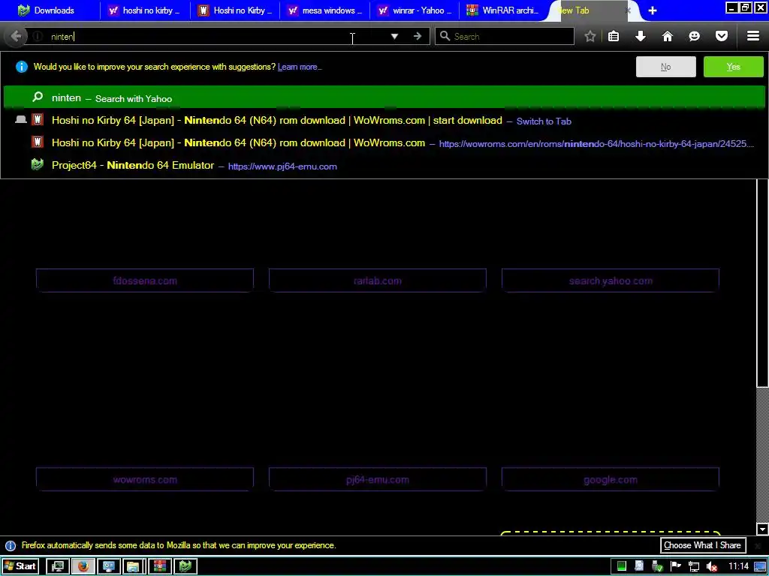Click the green monitor tray icon
Screen dimensions: 769x576
621,567
